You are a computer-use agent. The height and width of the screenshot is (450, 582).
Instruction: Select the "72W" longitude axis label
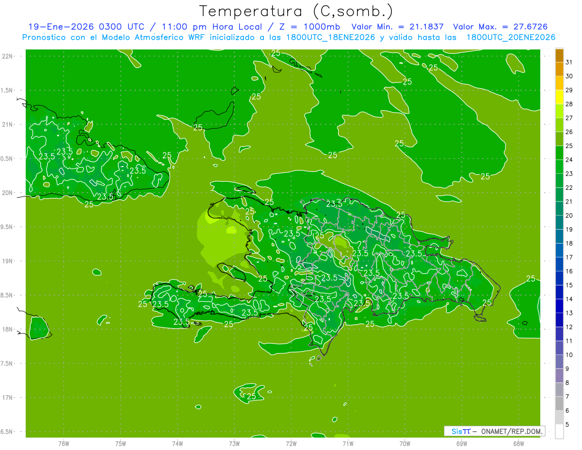(x=291, y=444)
